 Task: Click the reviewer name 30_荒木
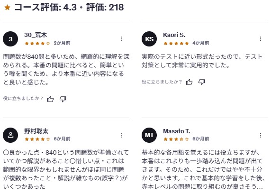(36, 35)
